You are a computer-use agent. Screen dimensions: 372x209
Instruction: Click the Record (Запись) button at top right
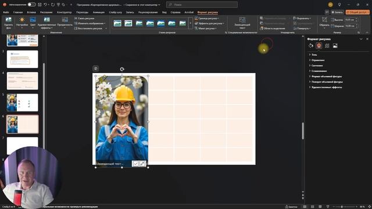[x=337, y=12]
